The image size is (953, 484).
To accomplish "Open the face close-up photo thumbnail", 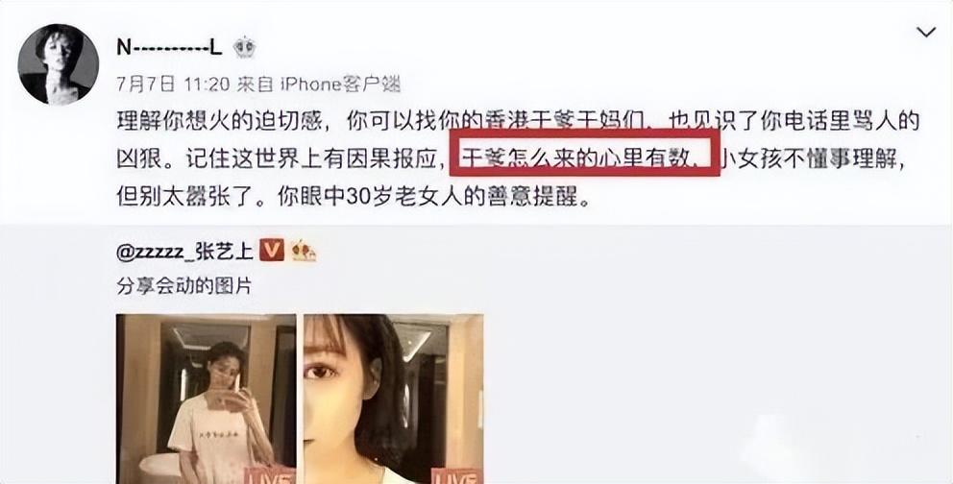I will click(x=394, y=399).
